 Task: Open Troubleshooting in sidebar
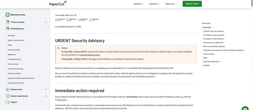point(14,59)
